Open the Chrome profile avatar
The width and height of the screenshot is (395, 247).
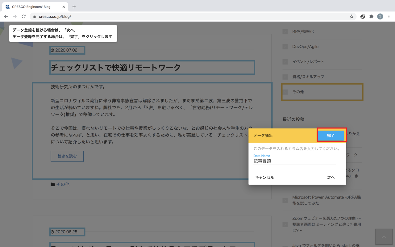380,16
